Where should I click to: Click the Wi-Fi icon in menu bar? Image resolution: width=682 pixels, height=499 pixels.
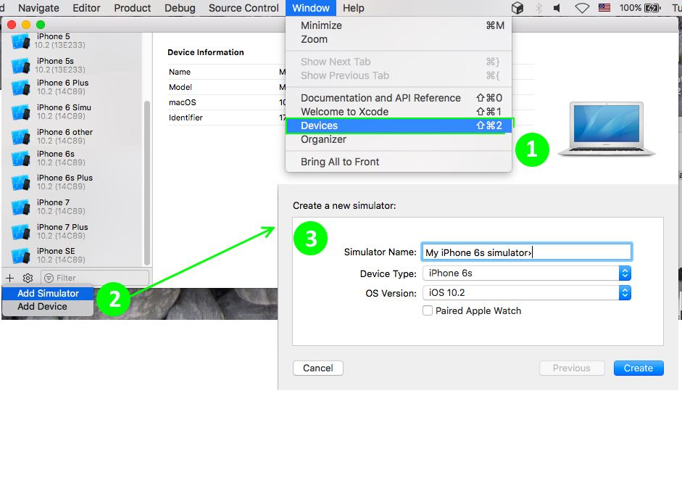(x=582, y=8)
